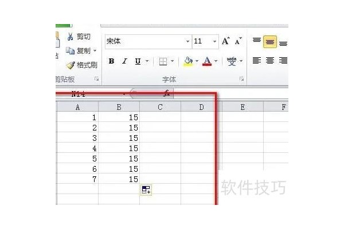Click the 15 beside value 1

[119, 117]
